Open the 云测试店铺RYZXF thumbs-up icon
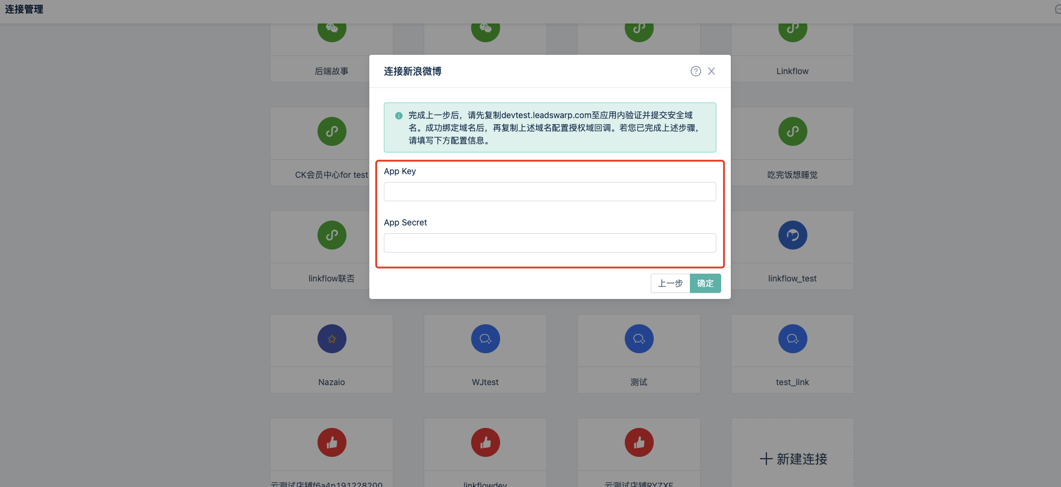This screenshot has height=487, width=1061. [639, 442]
